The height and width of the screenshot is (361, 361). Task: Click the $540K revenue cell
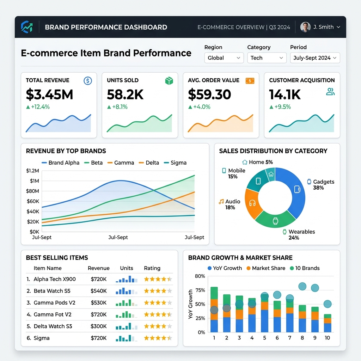click(99, 291)
